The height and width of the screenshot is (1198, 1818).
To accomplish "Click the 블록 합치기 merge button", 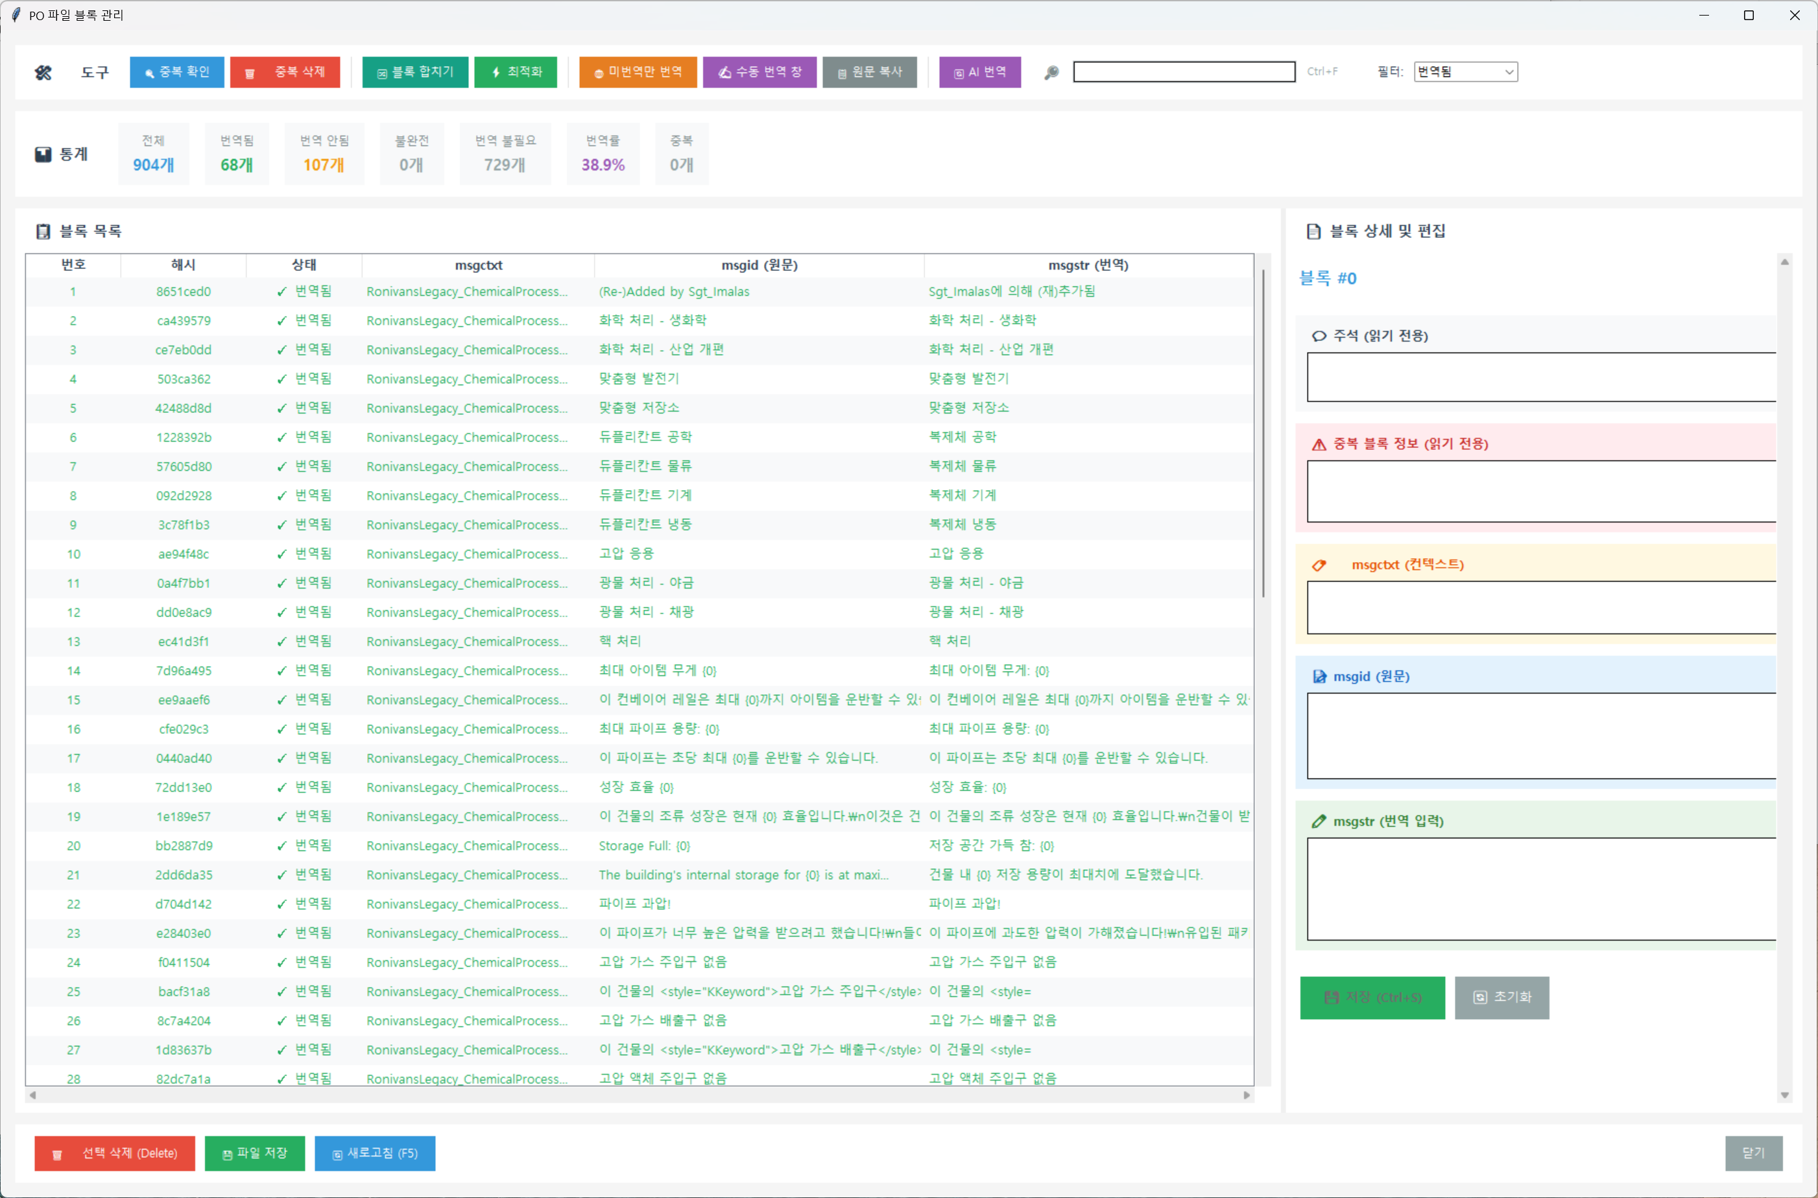I will point(415,72).
